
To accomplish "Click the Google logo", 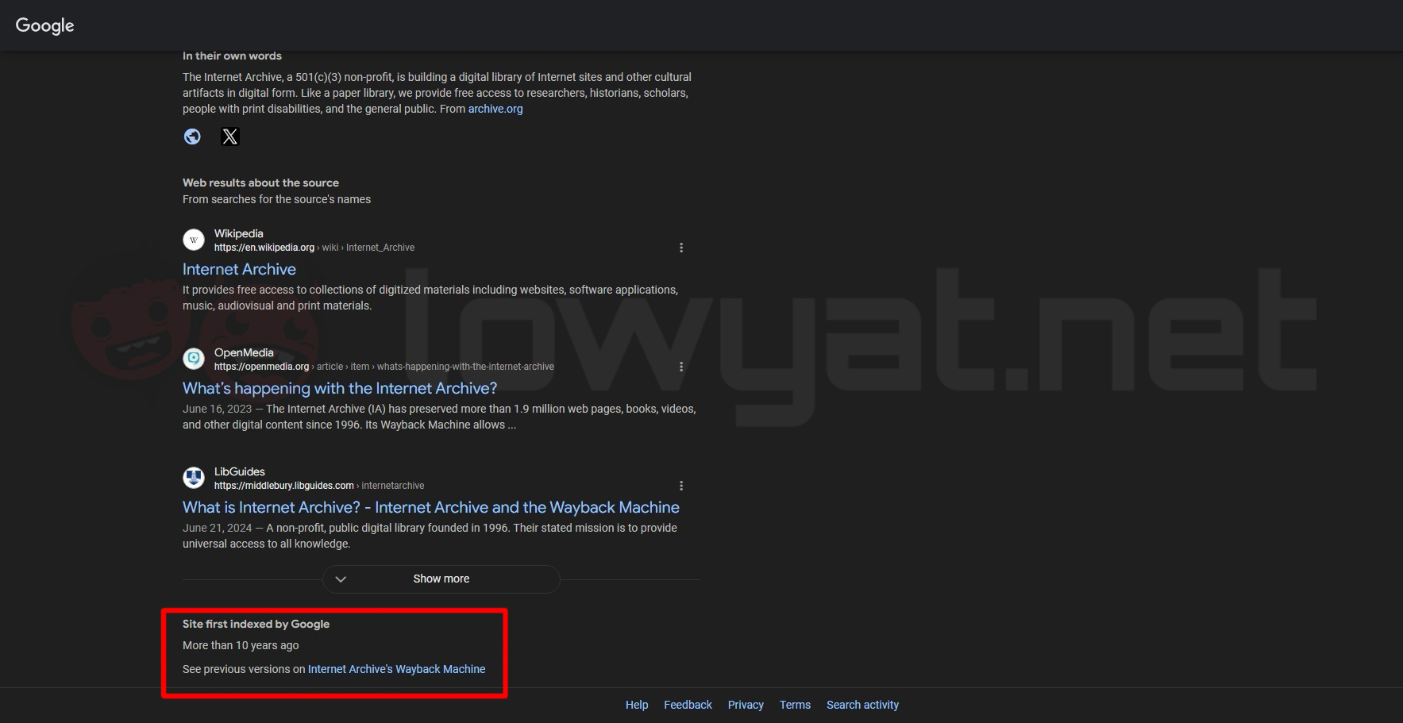I will pyautogui.click(x=44, y=25).
